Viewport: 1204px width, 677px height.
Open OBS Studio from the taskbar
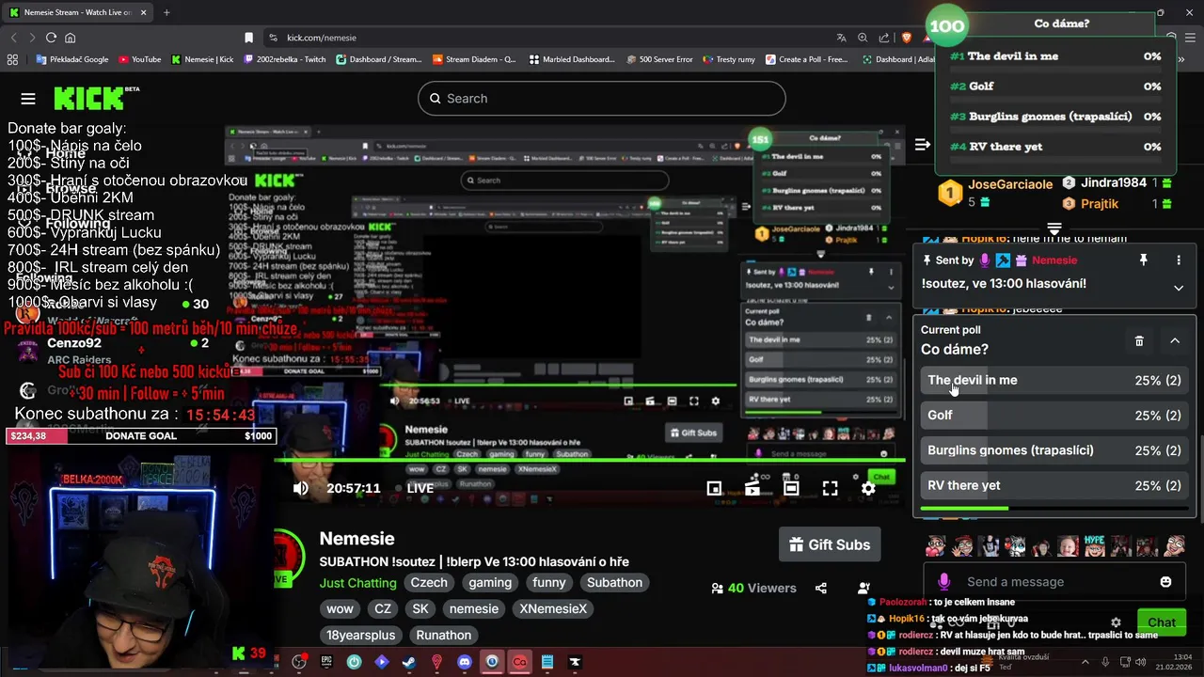(299, 662)
